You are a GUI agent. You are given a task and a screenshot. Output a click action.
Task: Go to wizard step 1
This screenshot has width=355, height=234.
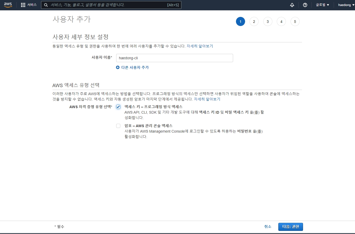click(240, 22)
